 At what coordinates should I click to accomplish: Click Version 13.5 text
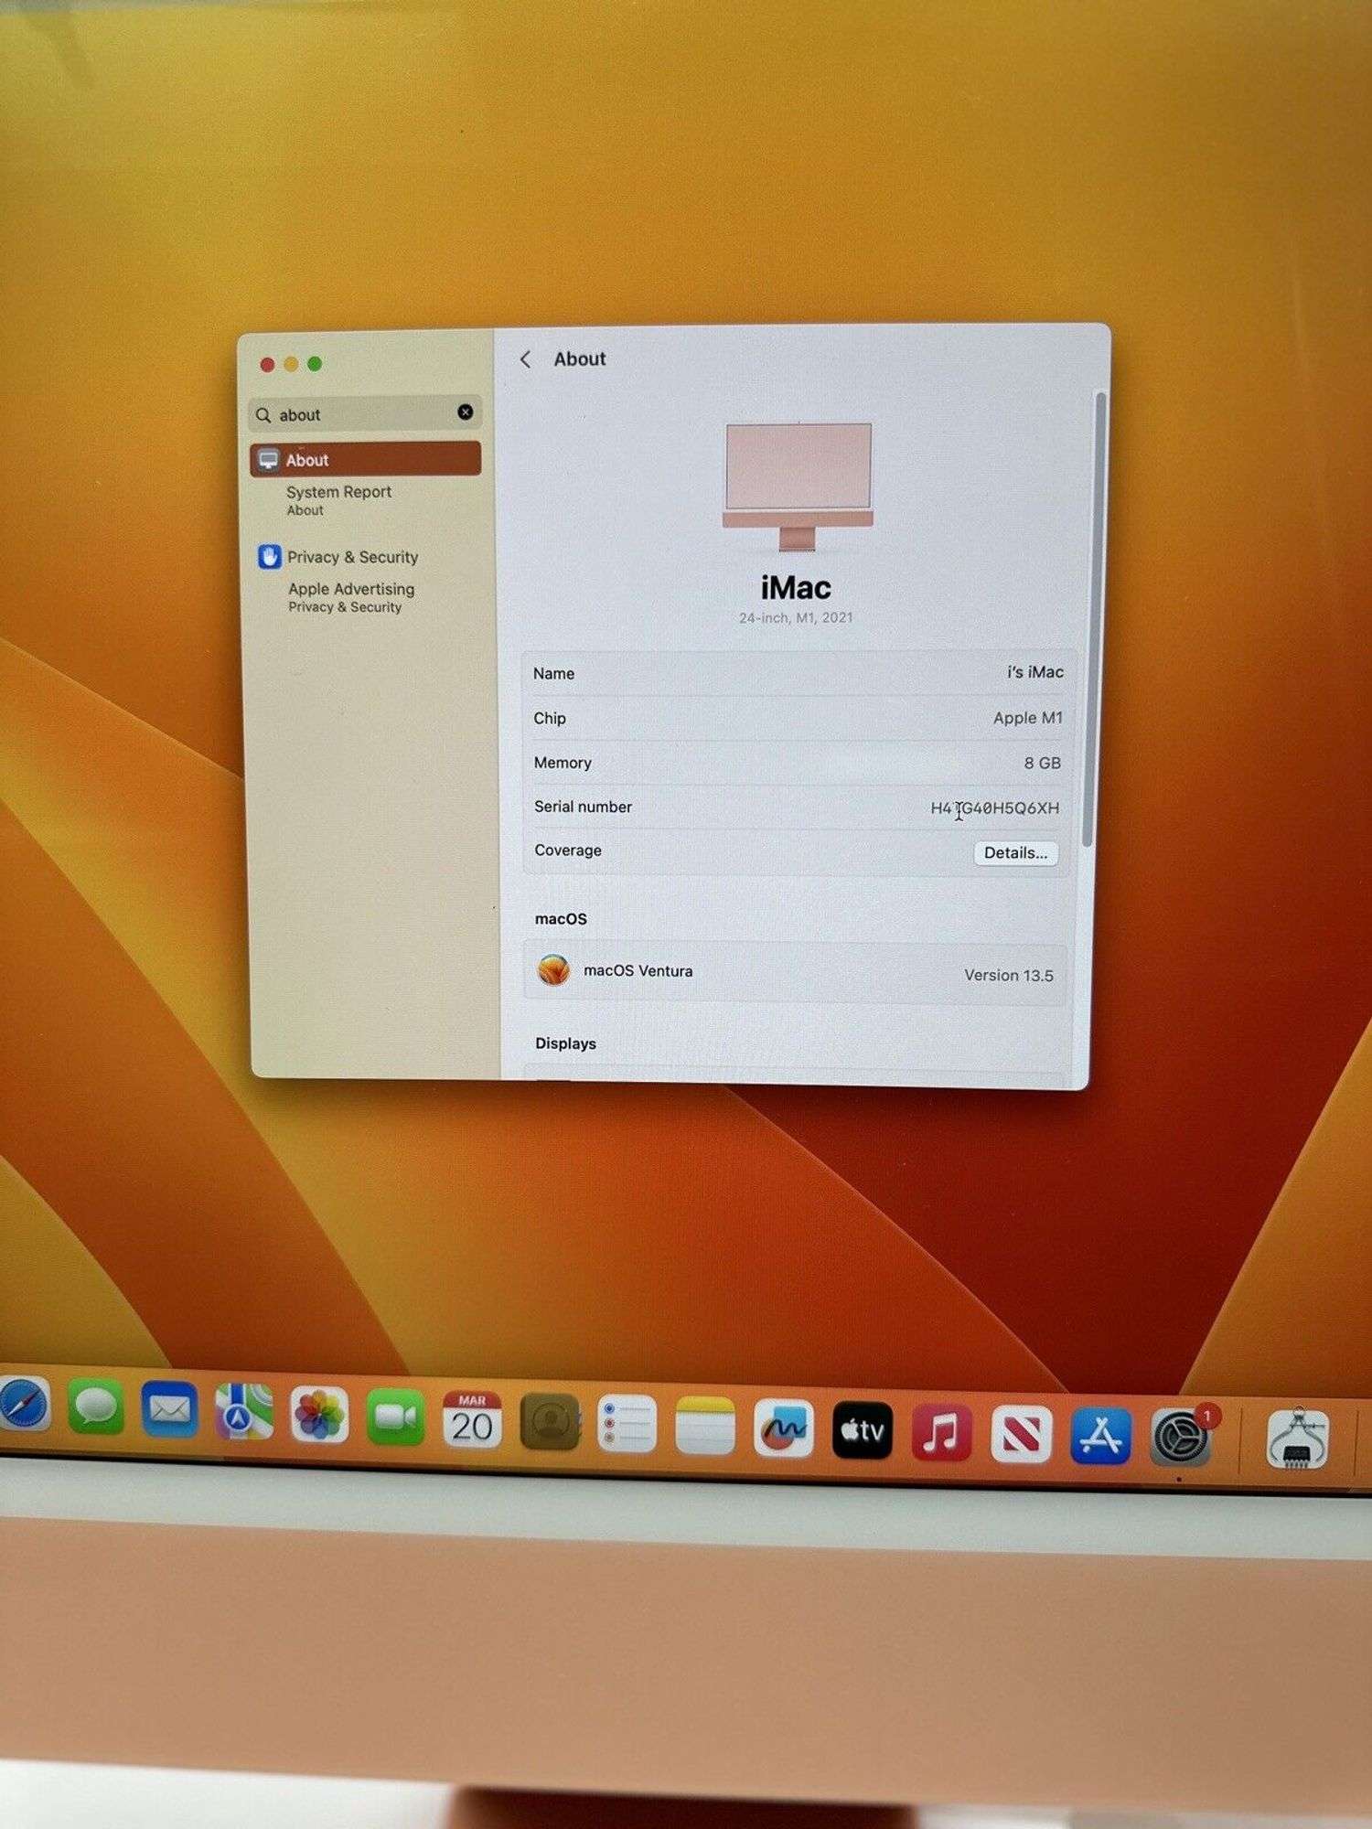coord(1009,976)
